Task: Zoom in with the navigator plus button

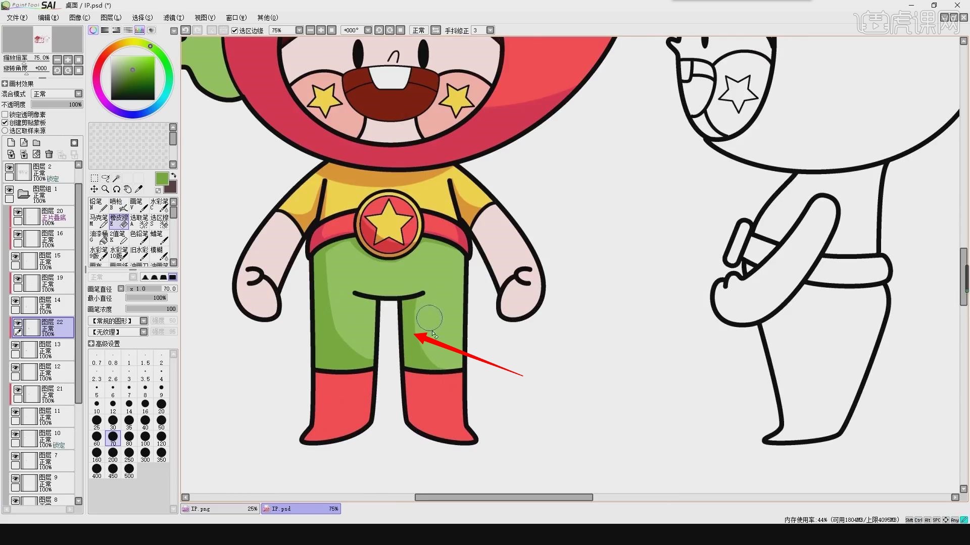Action: 68,60
